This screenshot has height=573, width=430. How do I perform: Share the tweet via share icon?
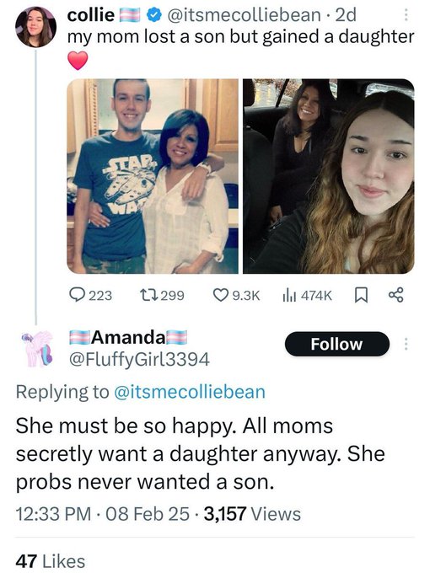(x=396, y=295)
